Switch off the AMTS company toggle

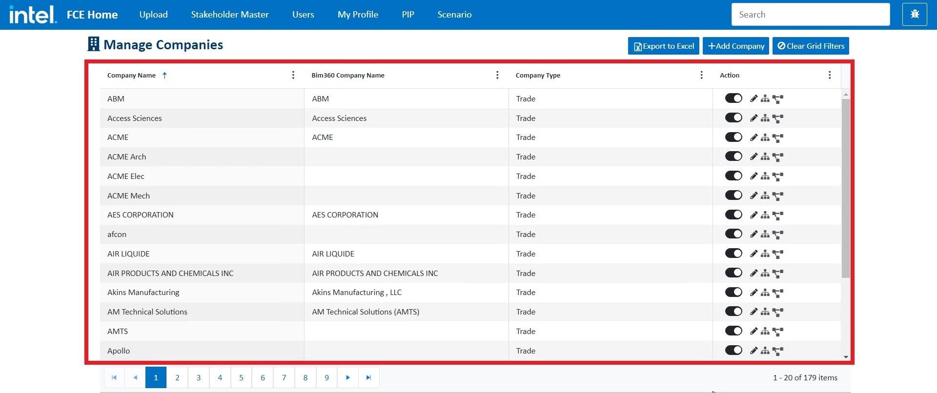tap(733, 331)
